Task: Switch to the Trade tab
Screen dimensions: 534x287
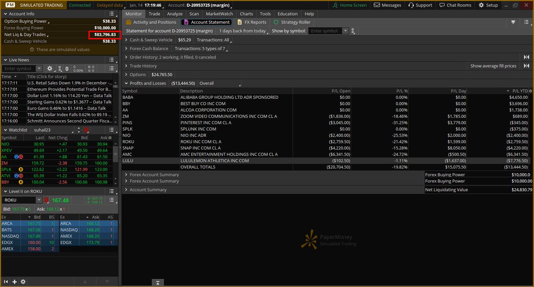Action: (x=154, y=14)
